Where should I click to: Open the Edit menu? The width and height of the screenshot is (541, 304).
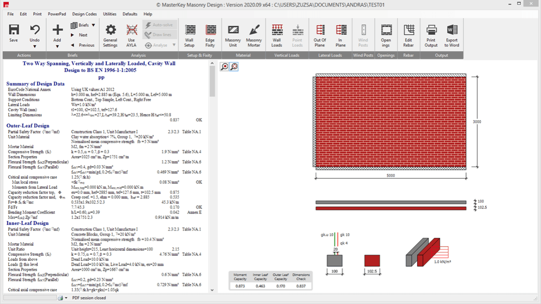23,14
